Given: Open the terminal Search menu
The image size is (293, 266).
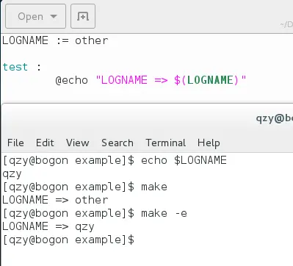Looking at the screenshot, I should [117, 143].
